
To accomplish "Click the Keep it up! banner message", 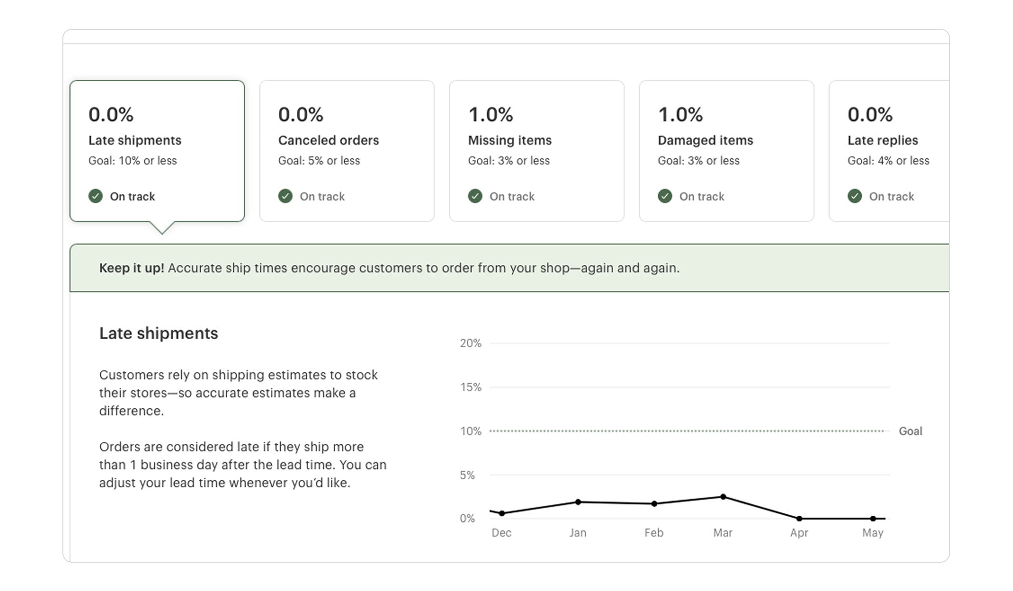I will 389,268.
